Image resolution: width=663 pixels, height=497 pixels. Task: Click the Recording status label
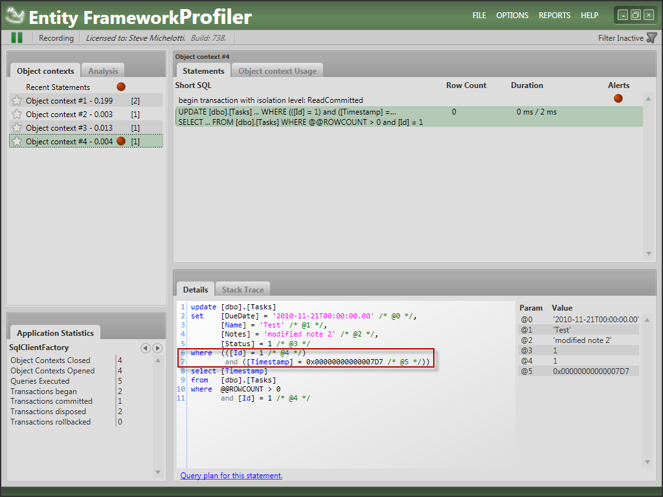tap(56, 38)
